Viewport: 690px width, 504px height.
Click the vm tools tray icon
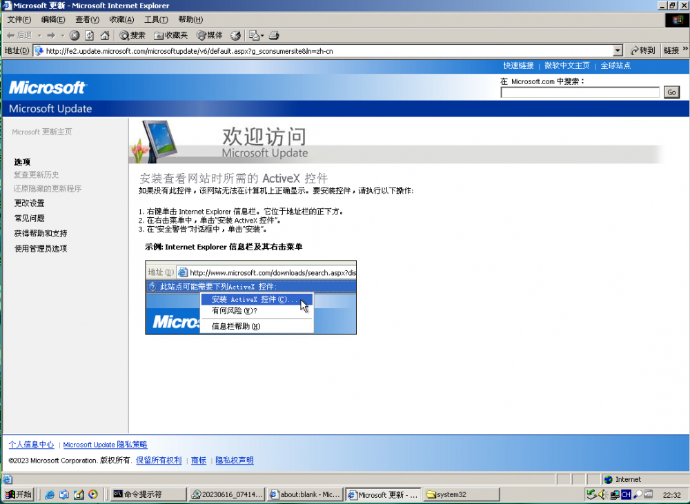tap(648, 494)
